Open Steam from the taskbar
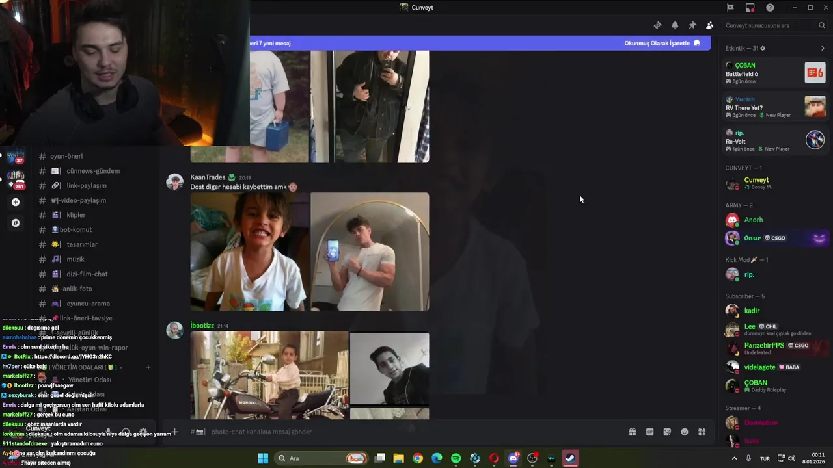Screen dimensions: 833x468 point(570,458)
